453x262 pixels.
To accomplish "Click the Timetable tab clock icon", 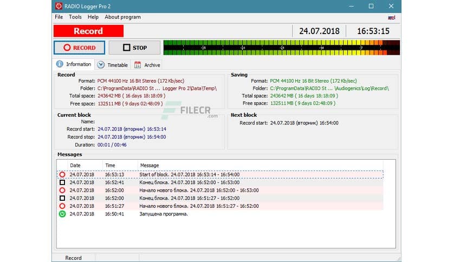I will [101, 64].
